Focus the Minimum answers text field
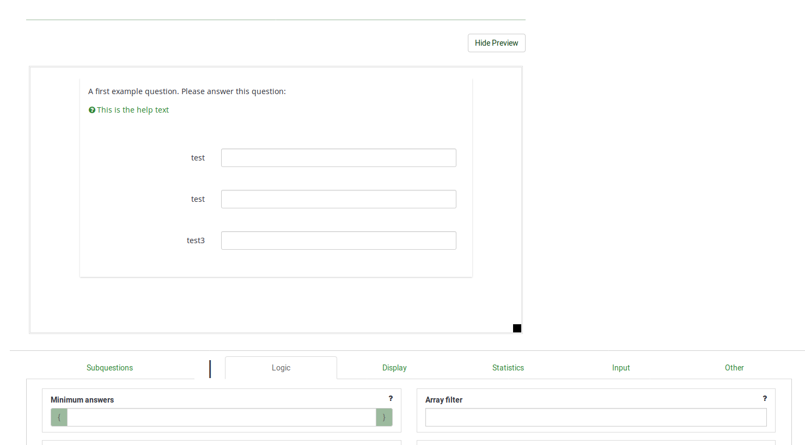 point(221,417)
